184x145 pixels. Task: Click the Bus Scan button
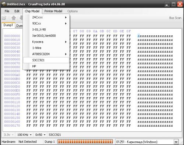(175, 18)
